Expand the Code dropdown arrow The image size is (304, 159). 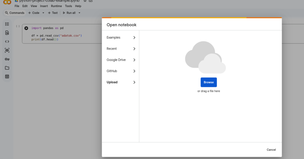tap(43, 13)
